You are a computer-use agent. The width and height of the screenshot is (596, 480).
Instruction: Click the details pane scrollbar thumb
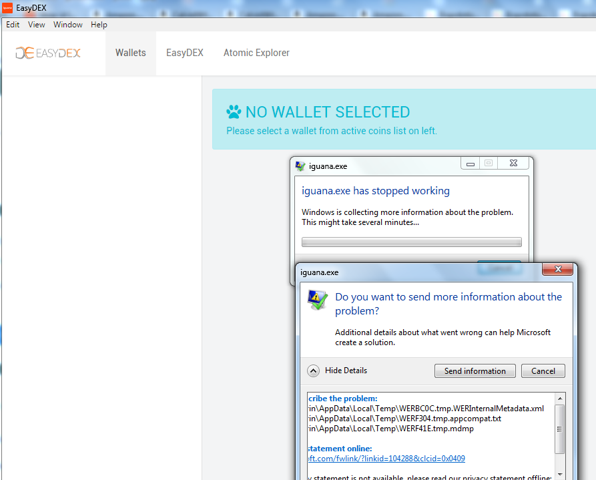(559, 429)
